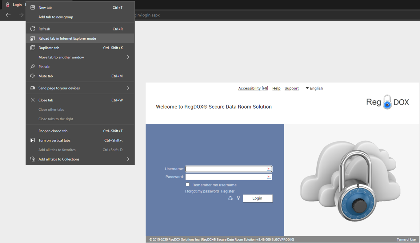This screenshot has height=243, width=420.
Task: Click the address bar URL login.aspx
Action: (x=147, y=15)
